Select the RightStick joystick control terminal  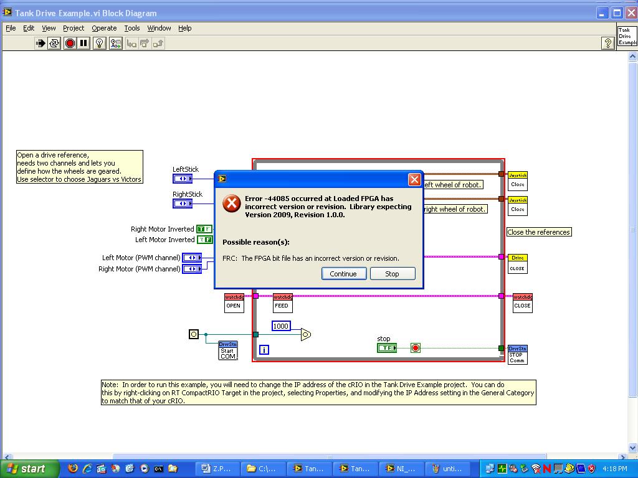tap(183, 204)
